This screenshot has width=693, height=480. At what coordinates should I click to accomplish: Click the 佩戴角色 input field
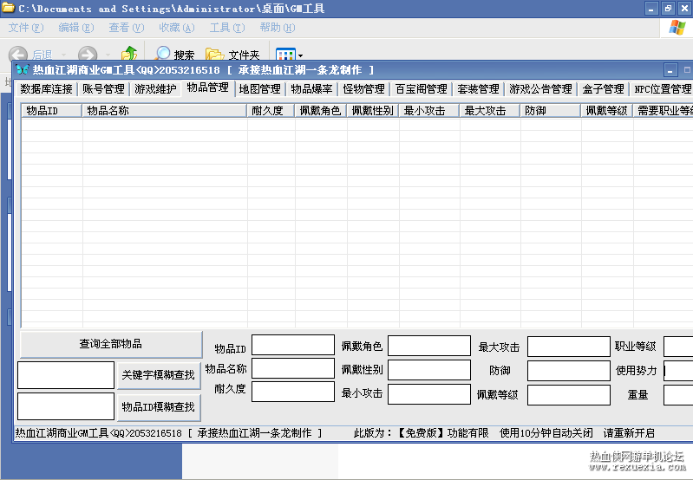(429, 346)
